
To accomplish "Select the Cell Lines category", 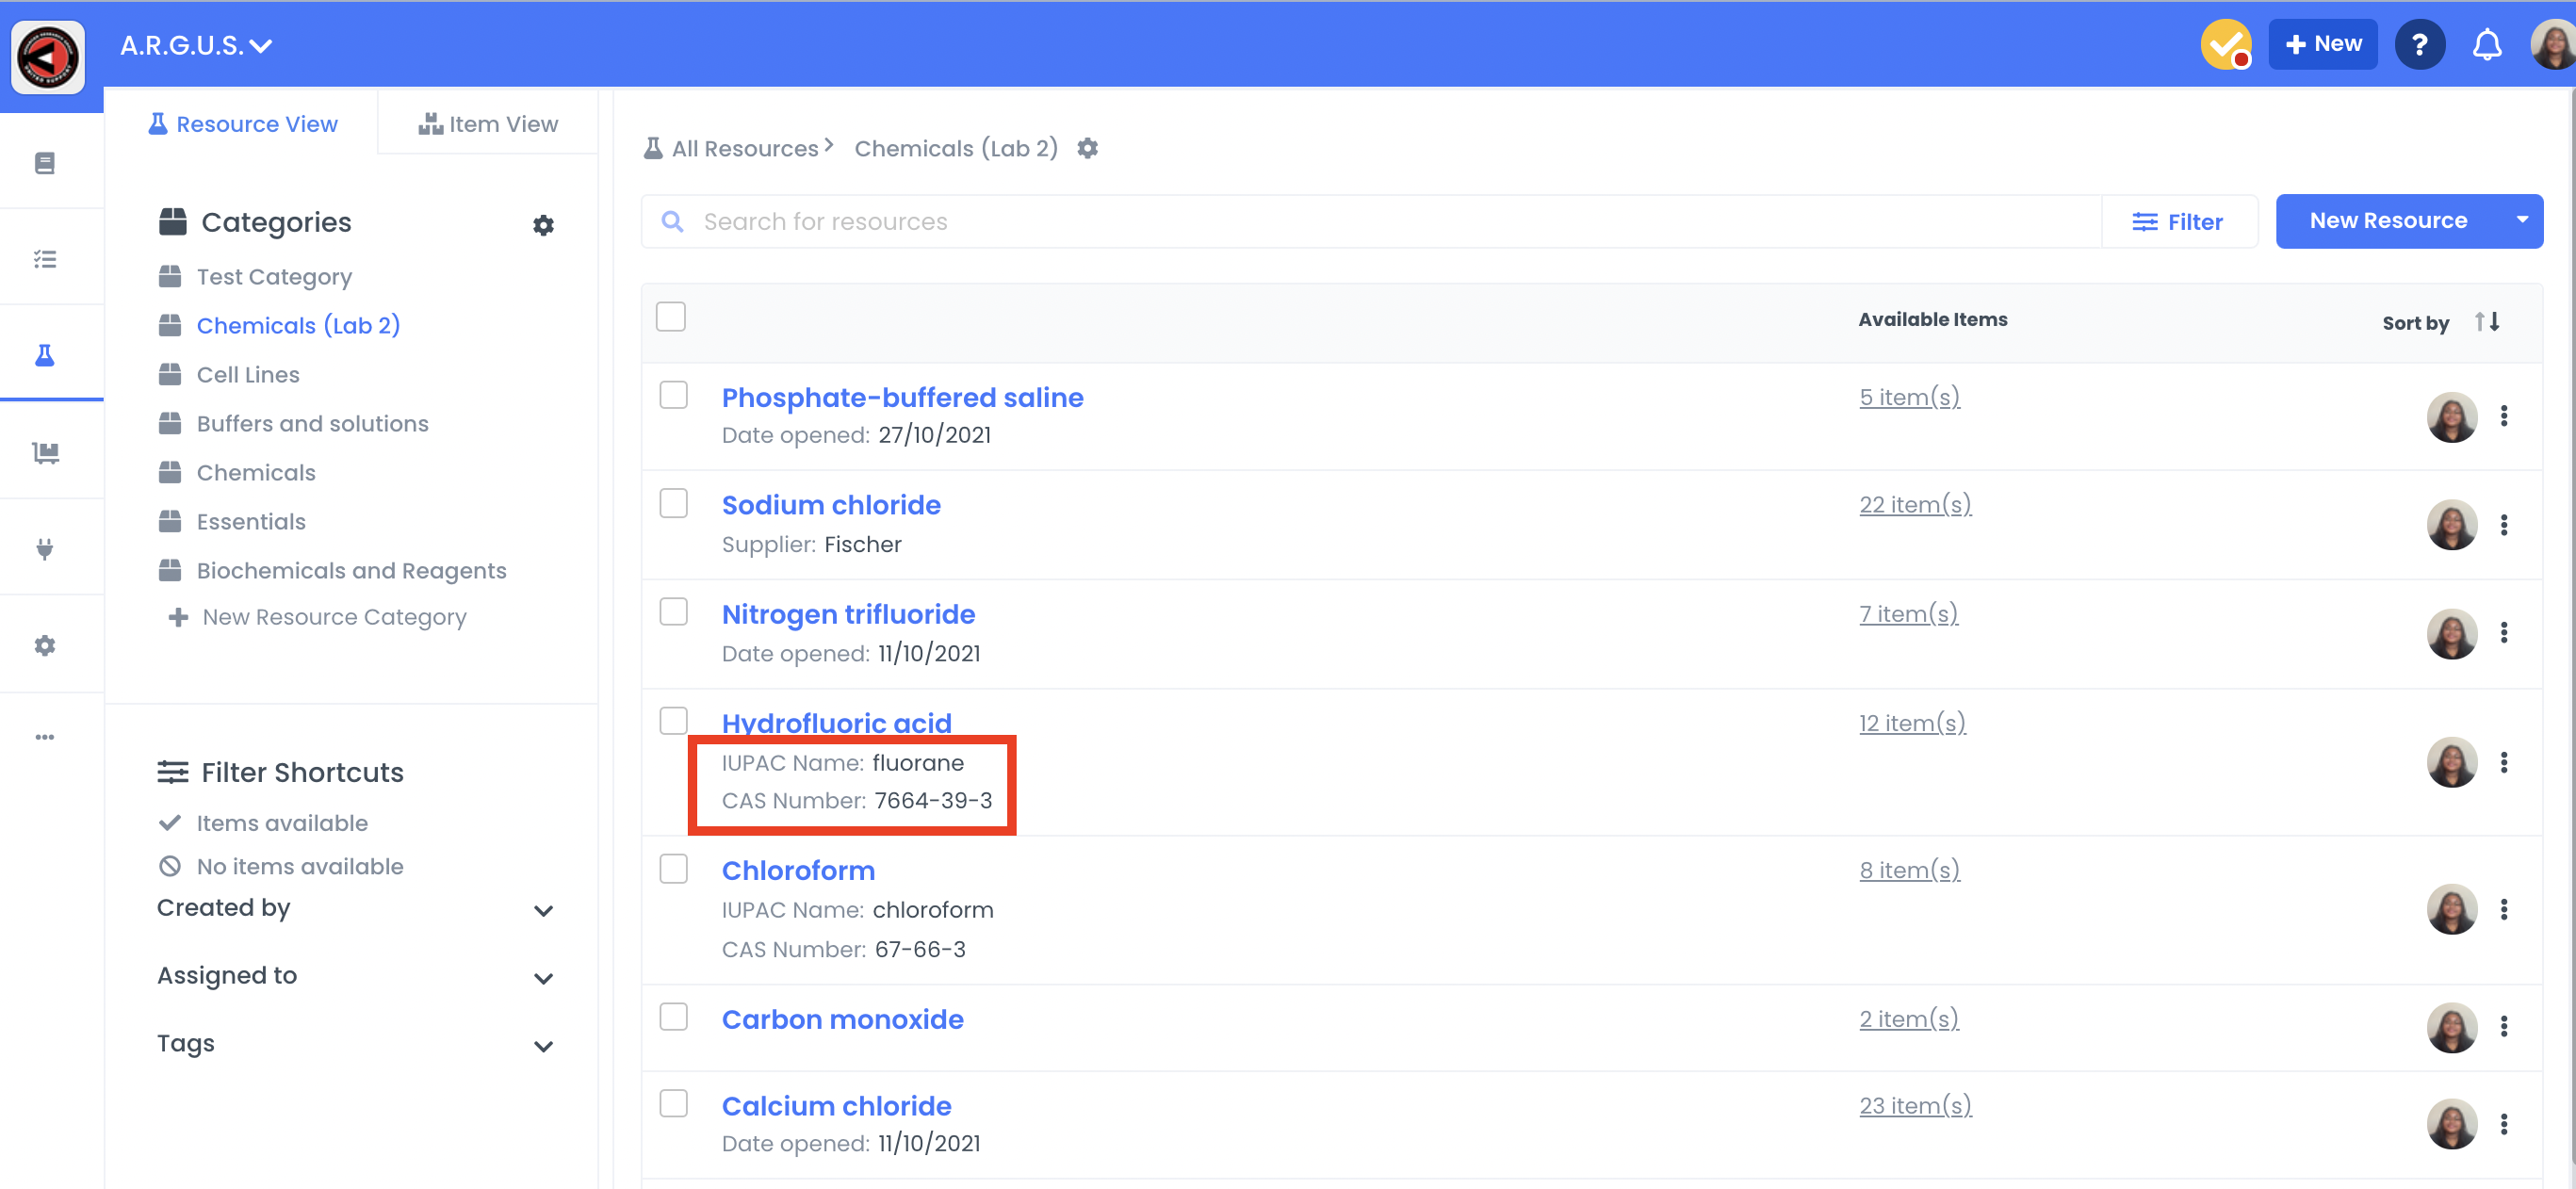I will (x=247, y=375).
